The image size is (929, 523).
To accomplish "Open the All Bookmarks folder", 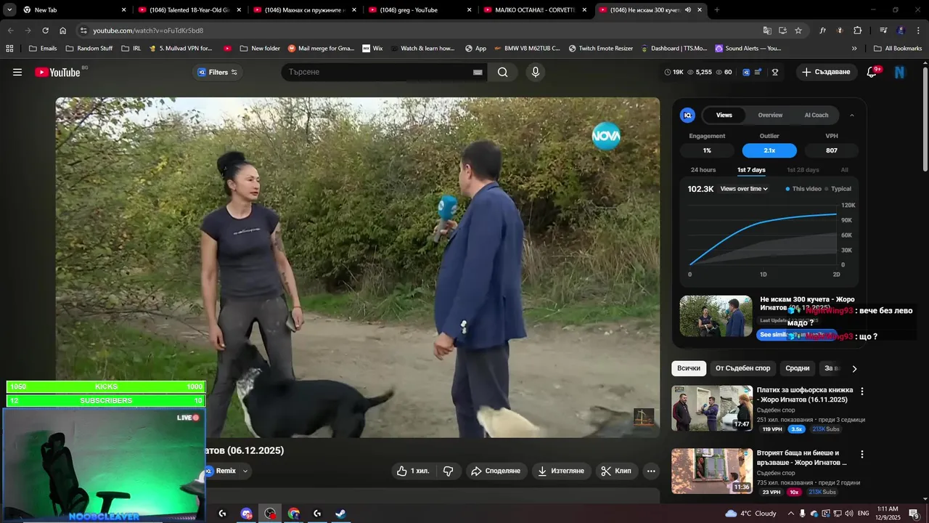I will point(897,49).
